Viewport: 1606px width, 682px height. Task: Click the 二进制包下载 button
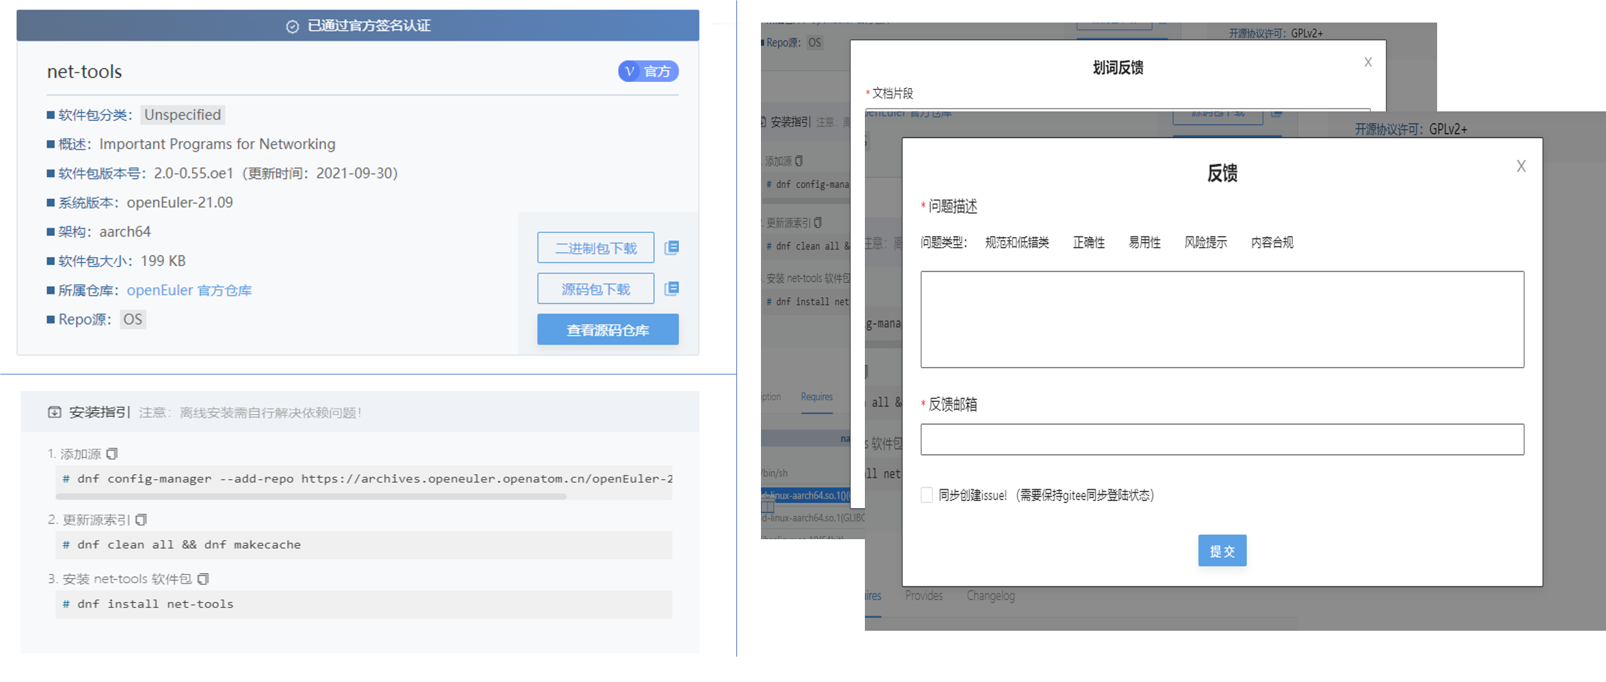(595, 248)
